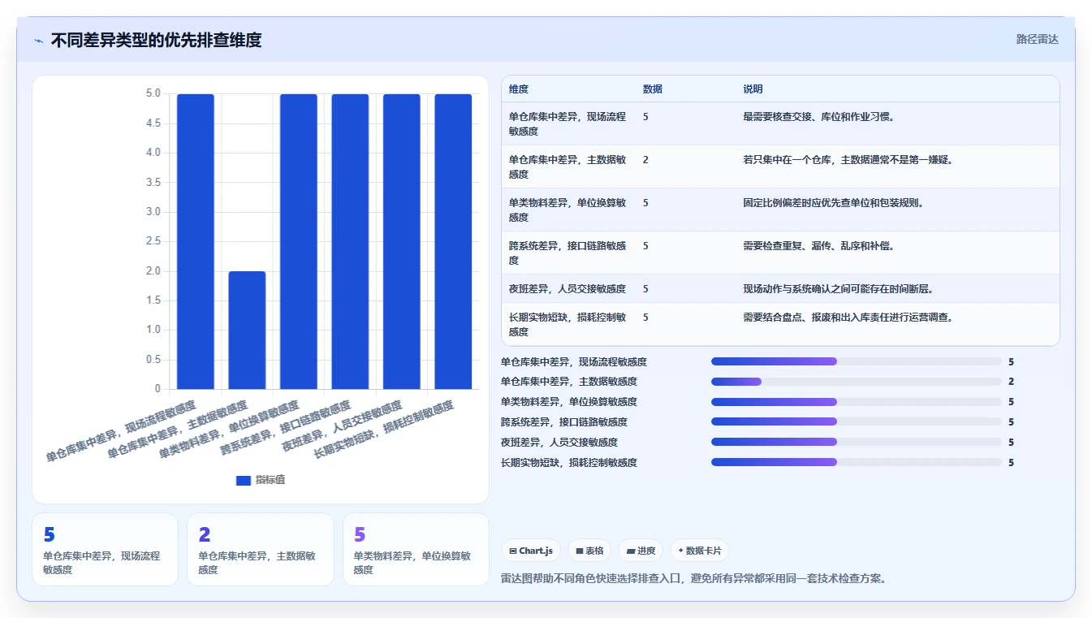Click the value 2 in the table's 数据 column
This screenshot has height=618, width=1092.
(645, 160)
